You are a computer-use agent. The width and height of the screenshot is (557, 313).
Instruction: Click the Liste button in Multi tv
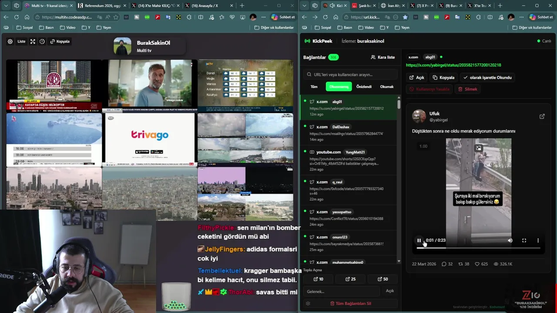point(21,42)
